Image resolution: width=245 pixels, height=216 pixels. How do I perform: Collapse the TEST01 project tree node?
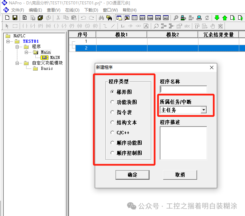coord(8,41)
